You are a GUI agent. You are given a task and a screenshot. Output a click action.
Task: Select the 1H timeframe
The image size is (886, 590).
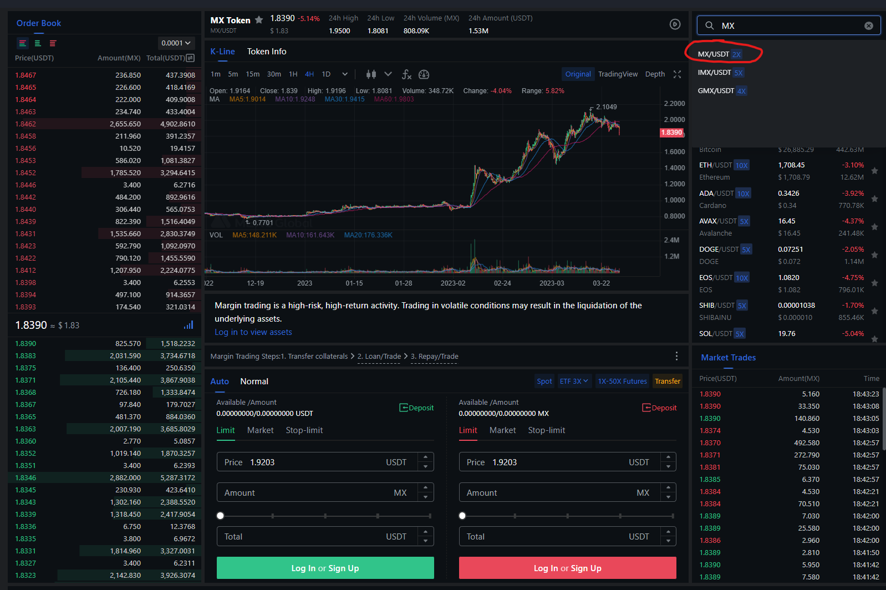(x=293, y=74)
